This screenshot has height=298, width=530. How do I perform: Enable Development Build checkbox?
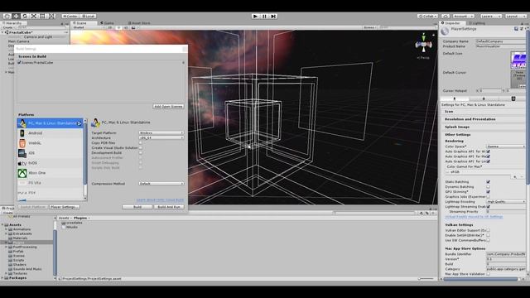click(140, 152)
